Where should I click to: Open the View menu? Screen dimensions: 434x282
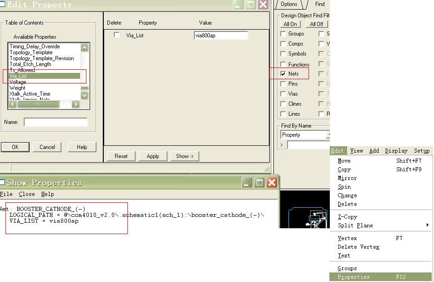[x=356, y=151]
